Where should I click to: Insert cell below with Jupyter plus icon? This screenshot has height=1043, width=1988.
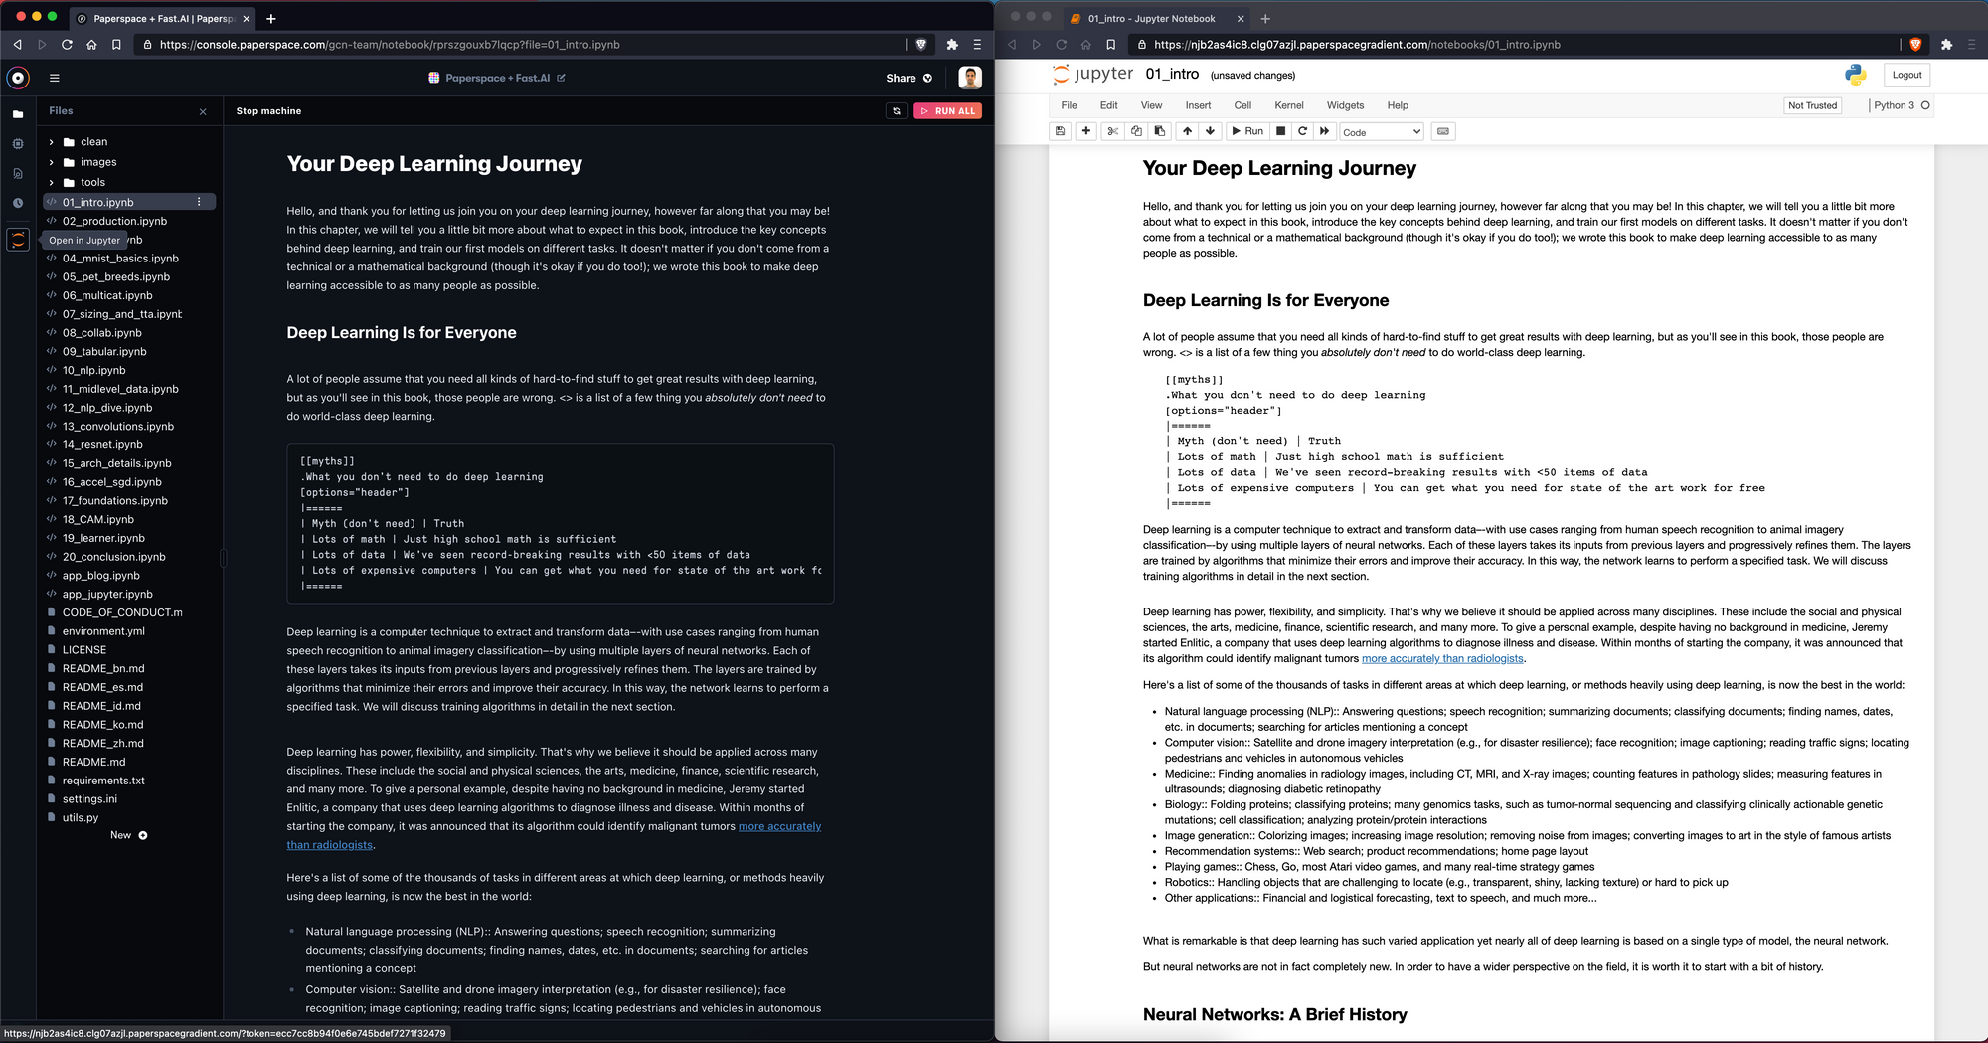point(1086,131)
